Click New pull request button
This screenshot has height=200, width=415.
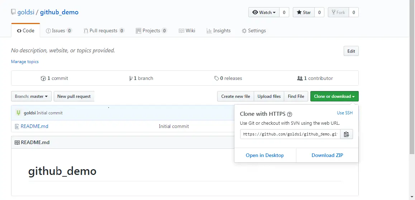tap(74, 96)
